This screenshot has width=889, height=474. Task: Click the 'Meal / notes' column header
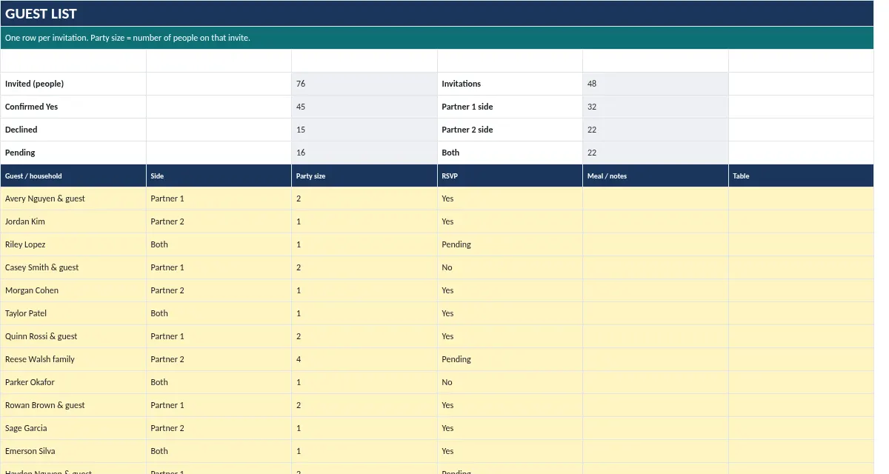[656, 176]
